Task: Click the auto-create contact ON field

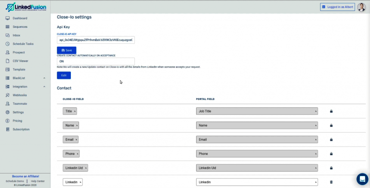Action: (x=96, y=61)
